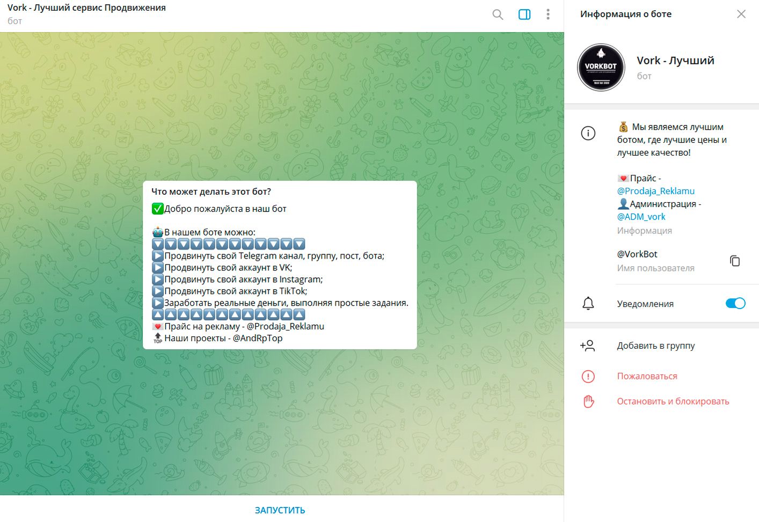Click line Продвинуть свой аккаунт в TikTok
This screenshot has width=759, height=522.
pos(236,291)
